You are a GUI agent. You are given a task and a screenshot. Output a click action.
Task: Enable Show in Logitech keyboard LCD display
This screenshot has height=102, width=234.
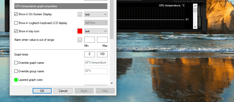pyautogui.click(x=16, y=23)
